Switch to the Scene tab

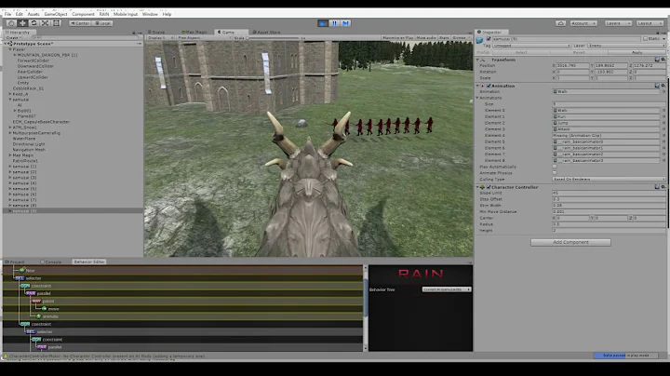(157, 32)
